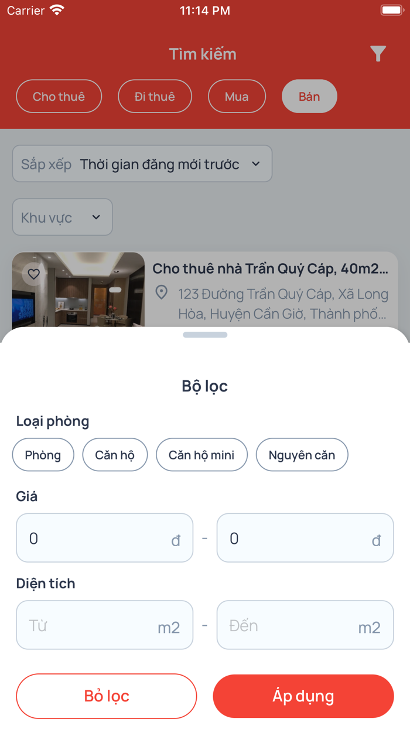The height and width of the screenshot is (729, 410).
Task: Switch to the "Cho thuê" tab
Action: pyautogui.click(x=59, y=96)
